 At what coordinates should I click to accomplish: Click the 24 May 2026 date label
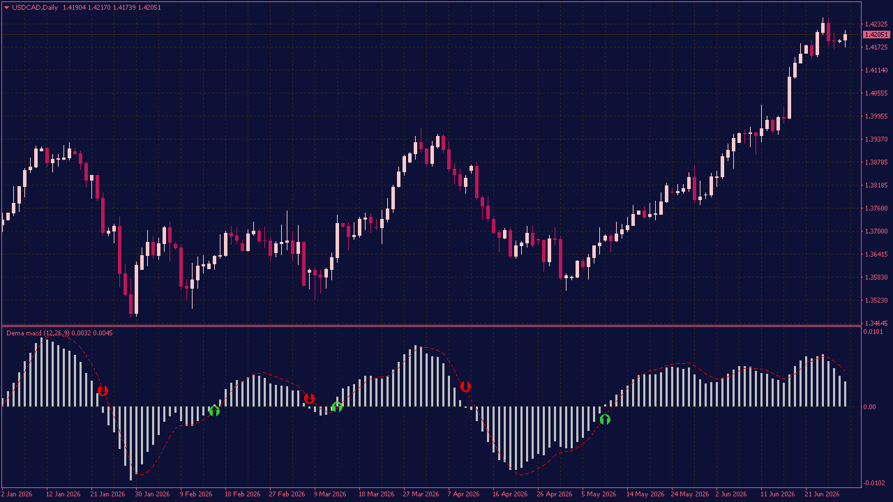(689, 494)
